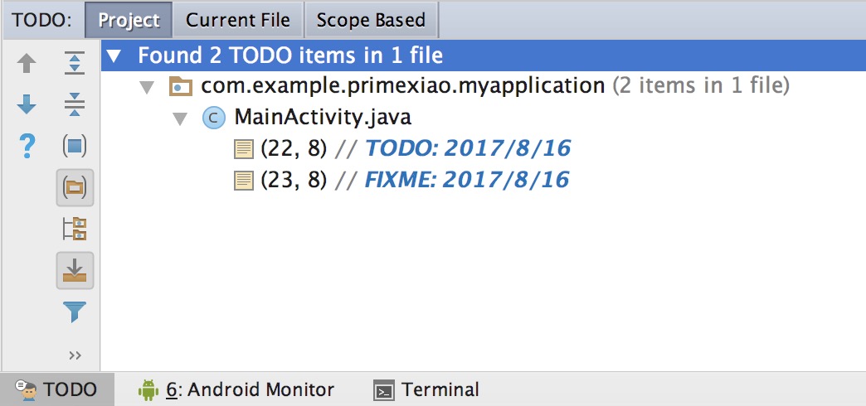Collapse the Found 2 TODO items node
This screenshot has width=866, height=406.
pyautogui.click(x=113, y=56)
